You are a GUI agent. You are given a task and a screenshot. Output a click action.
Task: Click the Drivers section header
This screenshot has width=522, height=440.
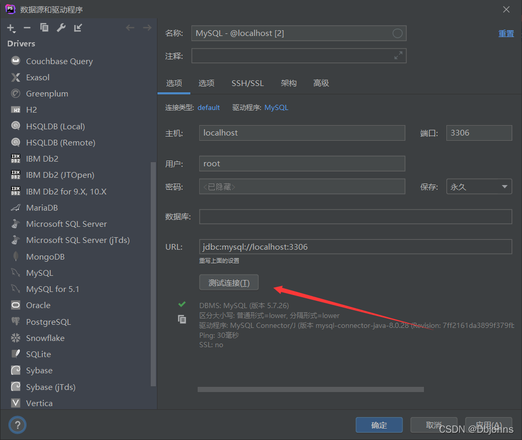[x=21, y=44]
